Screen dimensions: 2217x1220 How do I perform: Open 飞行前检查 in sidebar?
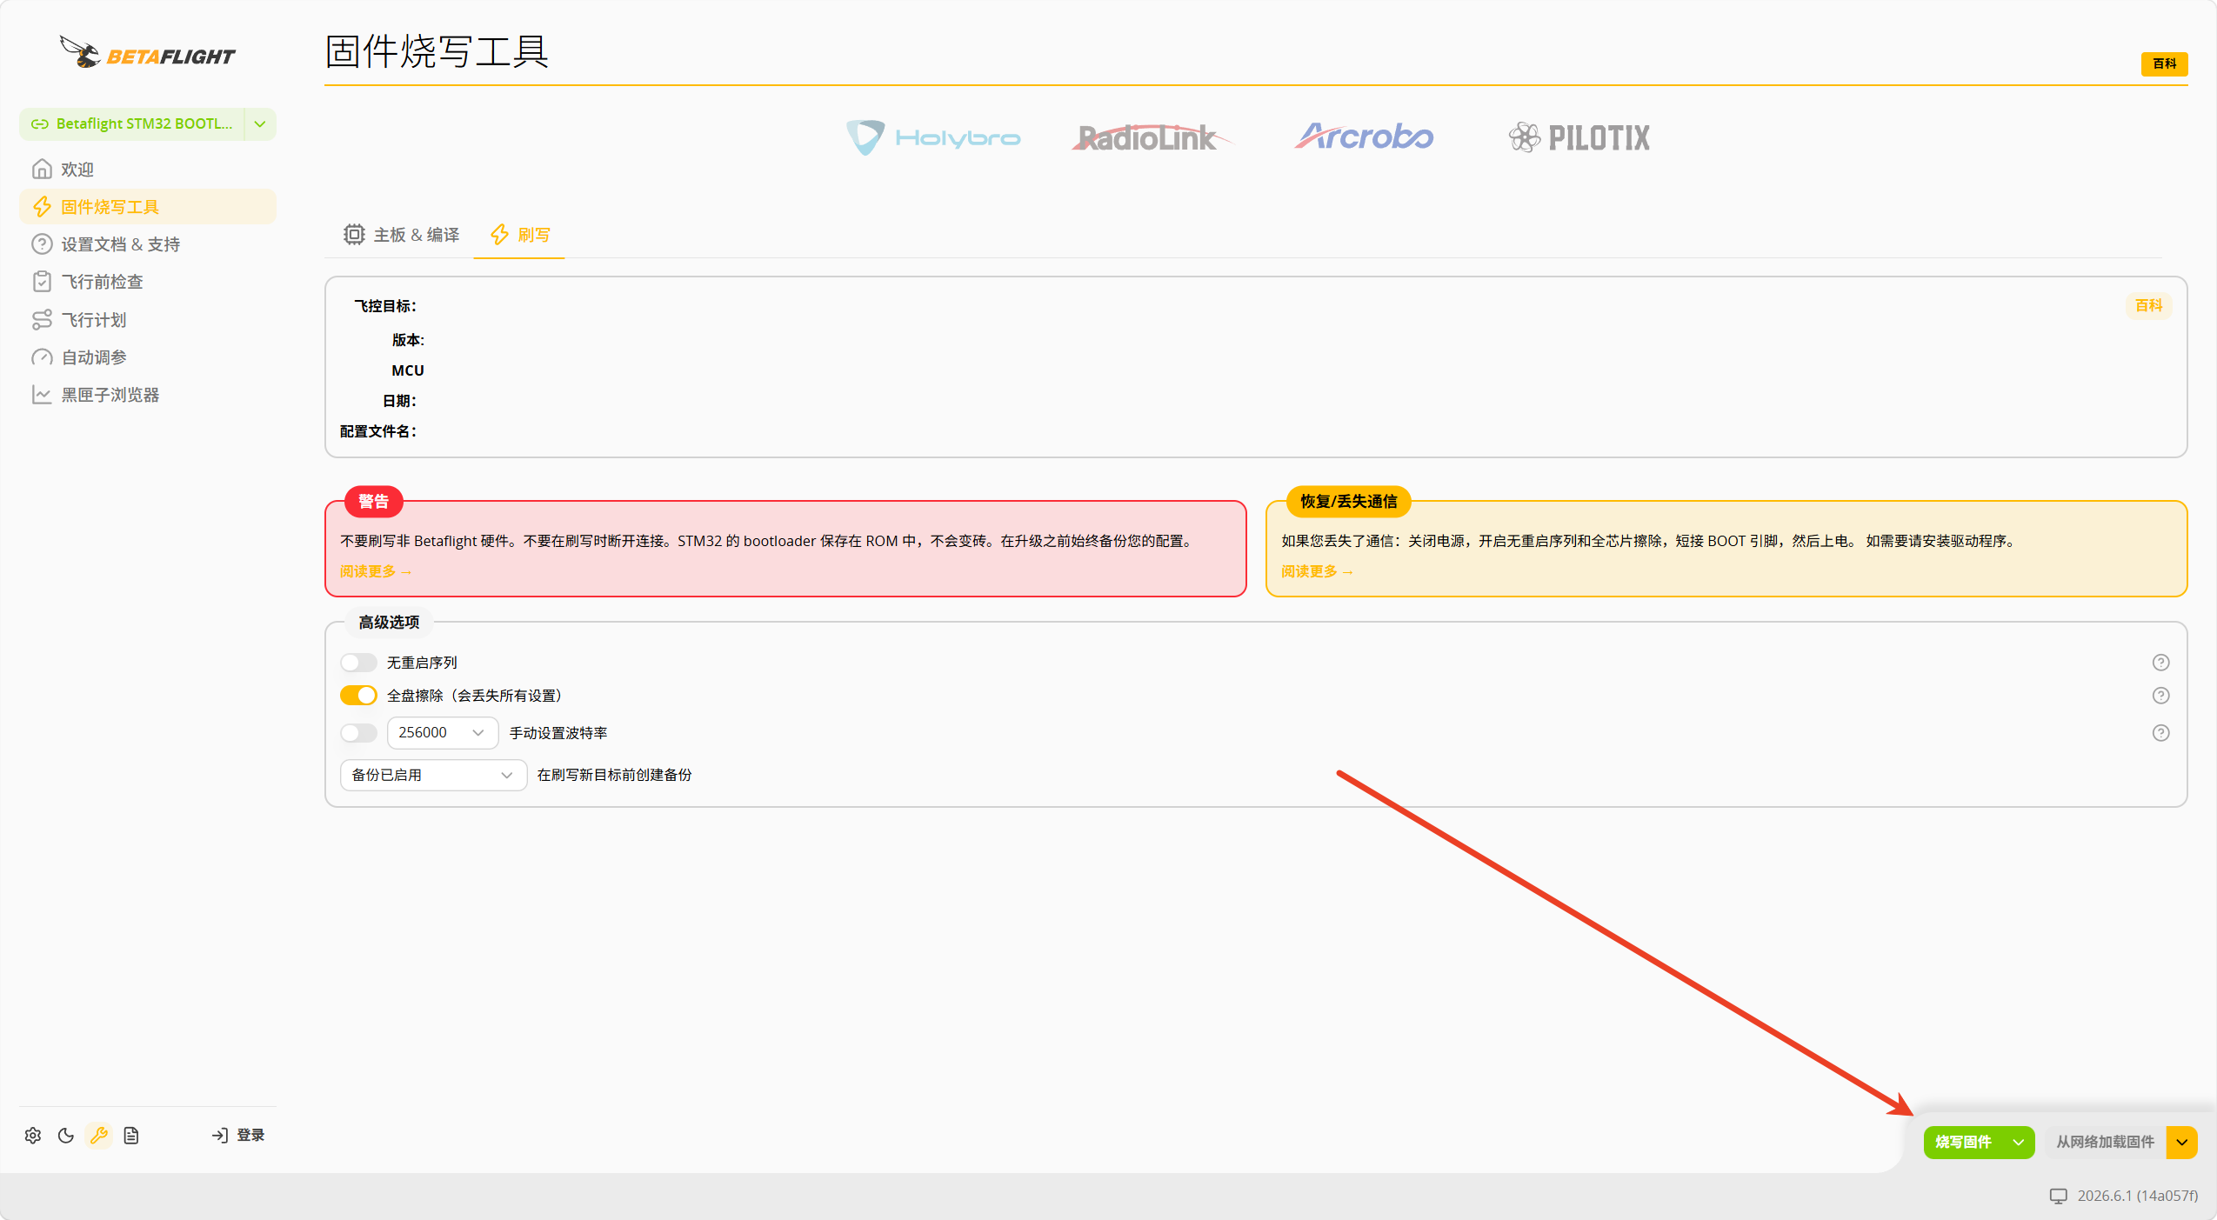(x=147, y=282)
